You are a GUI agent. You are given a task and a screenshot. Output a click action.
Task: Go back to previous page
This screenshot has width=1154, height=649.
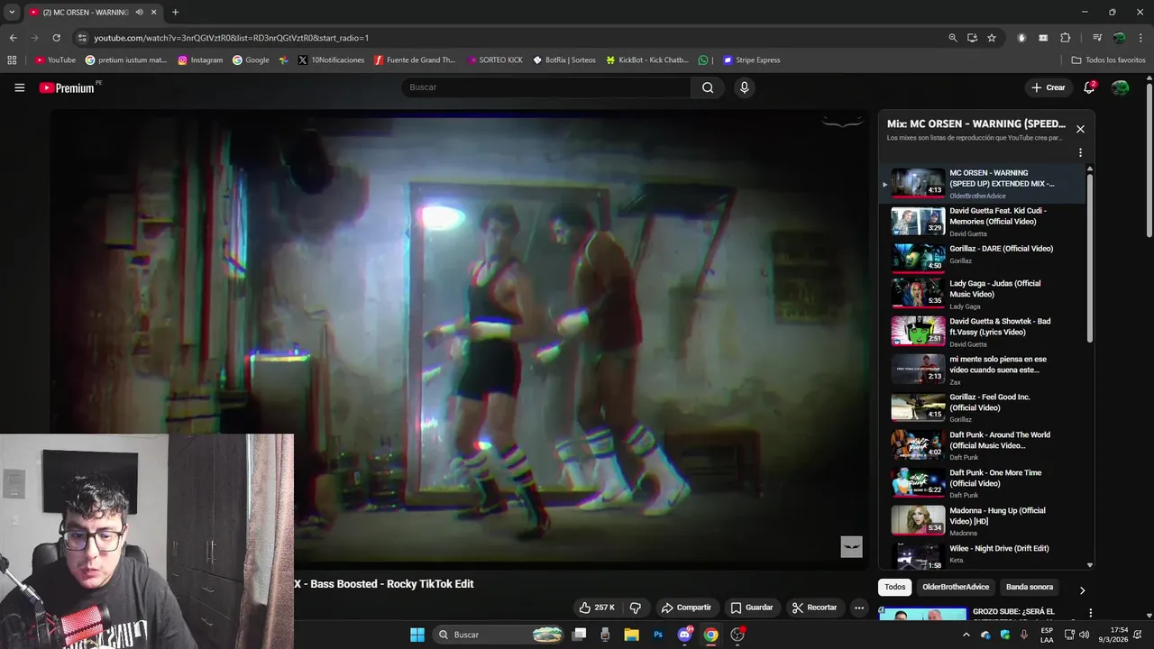[13, 38]
